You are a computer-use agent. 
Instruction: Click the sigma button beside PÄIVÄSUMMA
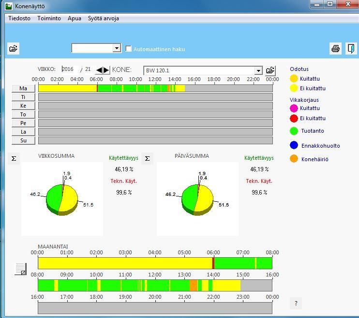click(147, 158)
